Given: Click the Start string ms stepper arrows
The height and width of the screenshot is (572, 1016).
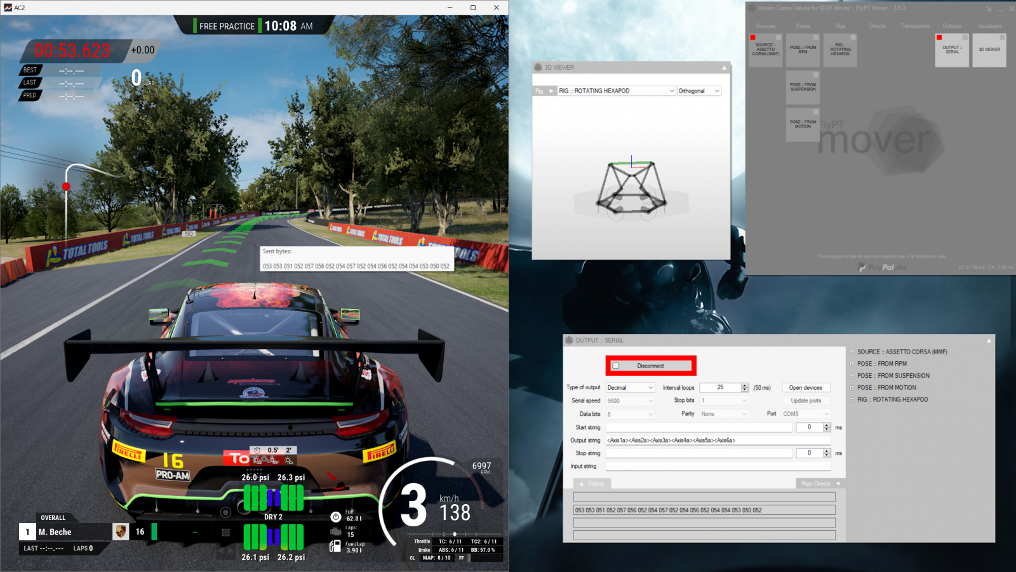Looking at the screenshot, I should click(x=827, y=427).
